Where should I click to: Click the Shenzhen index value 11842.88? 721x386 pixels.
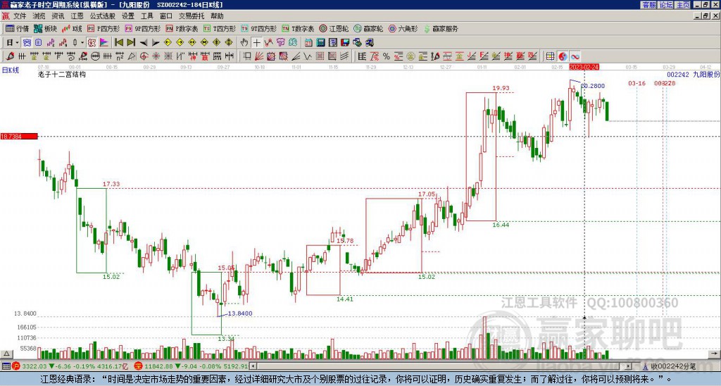(158, 366)
